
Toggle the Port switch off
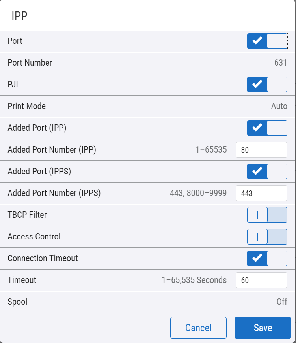tap(267, 41)
